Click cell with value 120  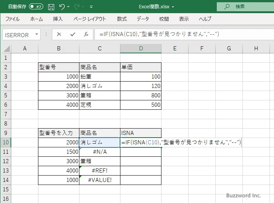[x=141, y=86]
